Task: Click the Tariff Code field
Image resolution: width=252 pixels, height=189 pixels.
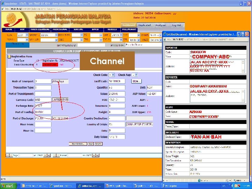Action: pyautogui.click(x=117, y=81)
